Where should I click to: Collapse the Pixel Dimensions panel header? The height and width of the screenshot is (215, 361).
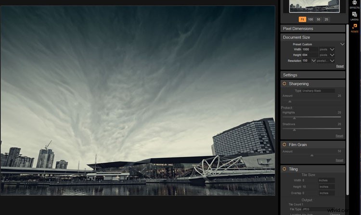click(x=313, y=28)
